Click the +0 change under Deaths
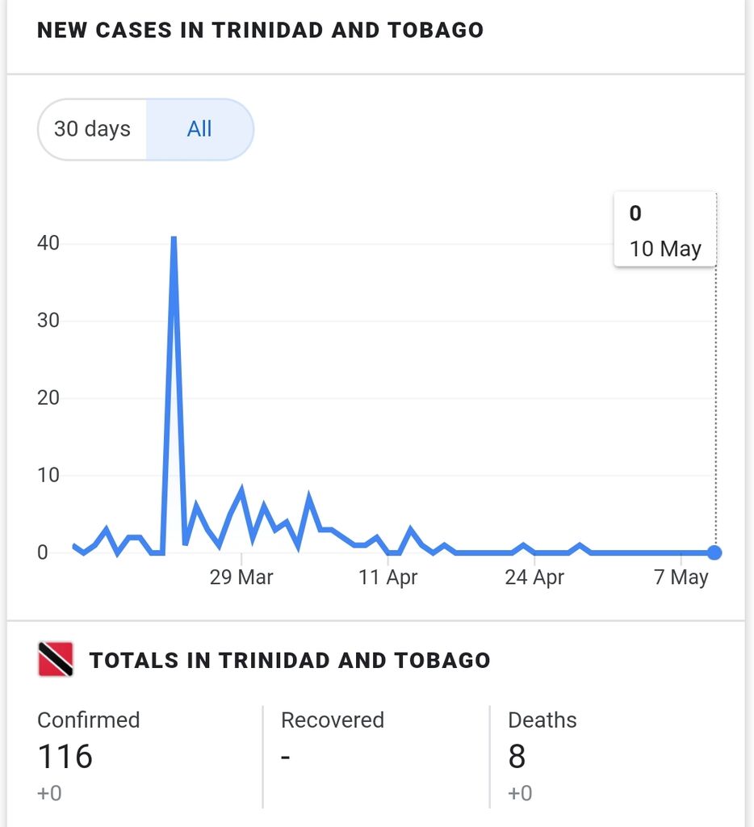The height and width of the screenshot is (827, 754). click(520, 793)
